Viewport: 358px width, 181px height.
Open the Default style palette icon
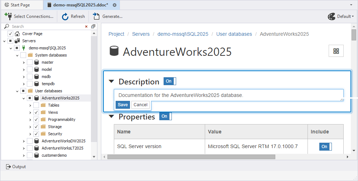coord(332,16)
